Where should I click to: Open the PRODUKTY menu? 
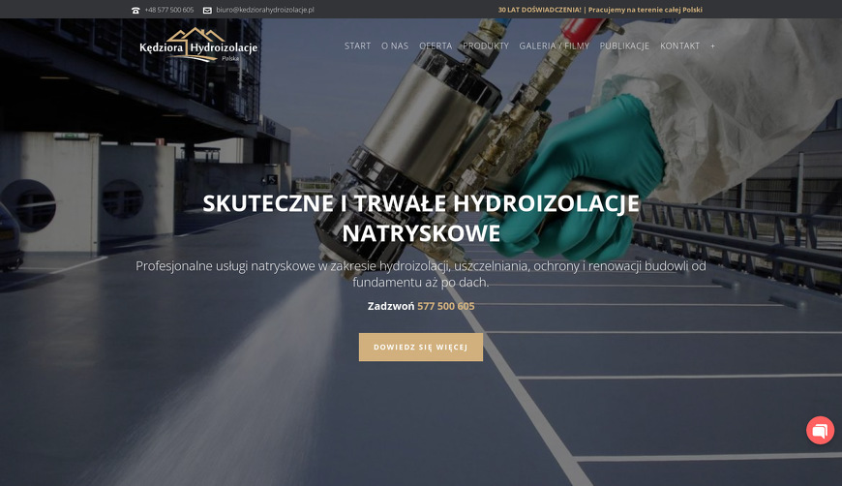click(486, 46)
